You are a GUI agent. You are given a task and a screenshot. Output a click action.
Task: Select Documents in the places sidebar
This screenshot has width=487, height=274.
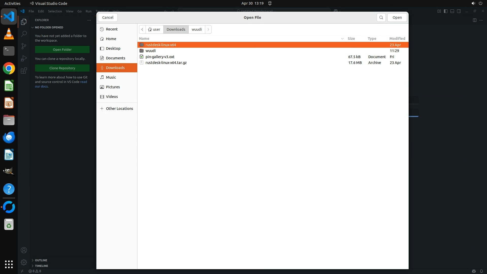115,58
